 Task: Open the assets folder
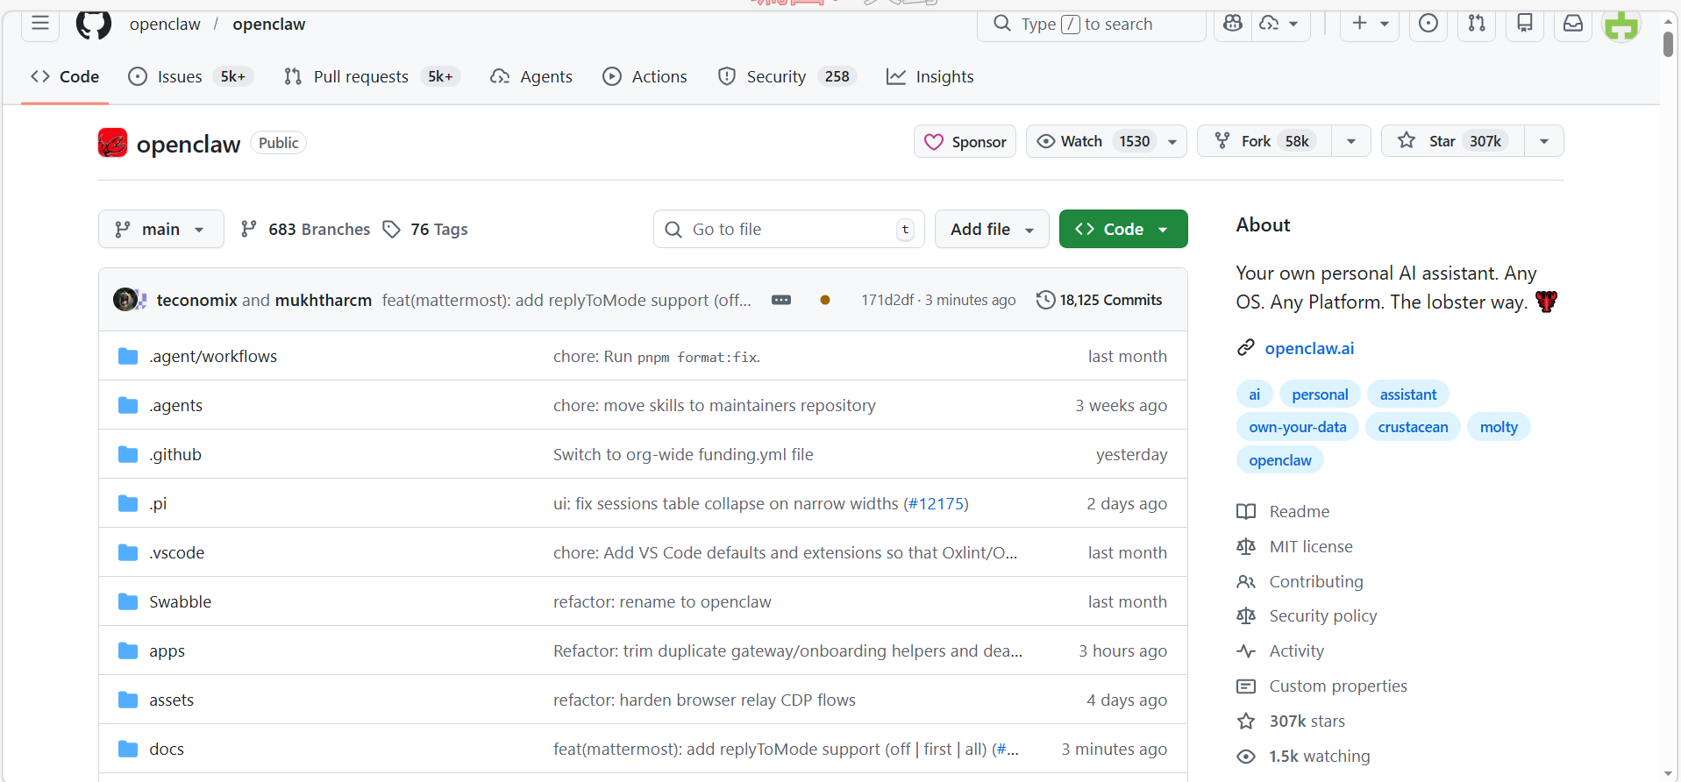coord(171,700)
